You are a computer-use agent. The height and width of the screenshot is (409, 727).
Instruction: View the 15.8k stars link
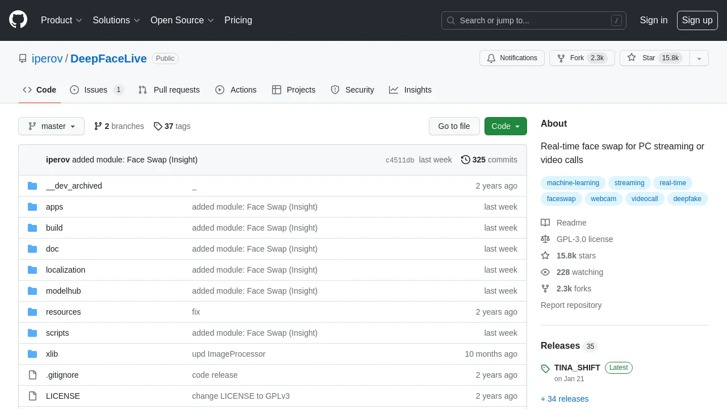(x=568, y=256)
